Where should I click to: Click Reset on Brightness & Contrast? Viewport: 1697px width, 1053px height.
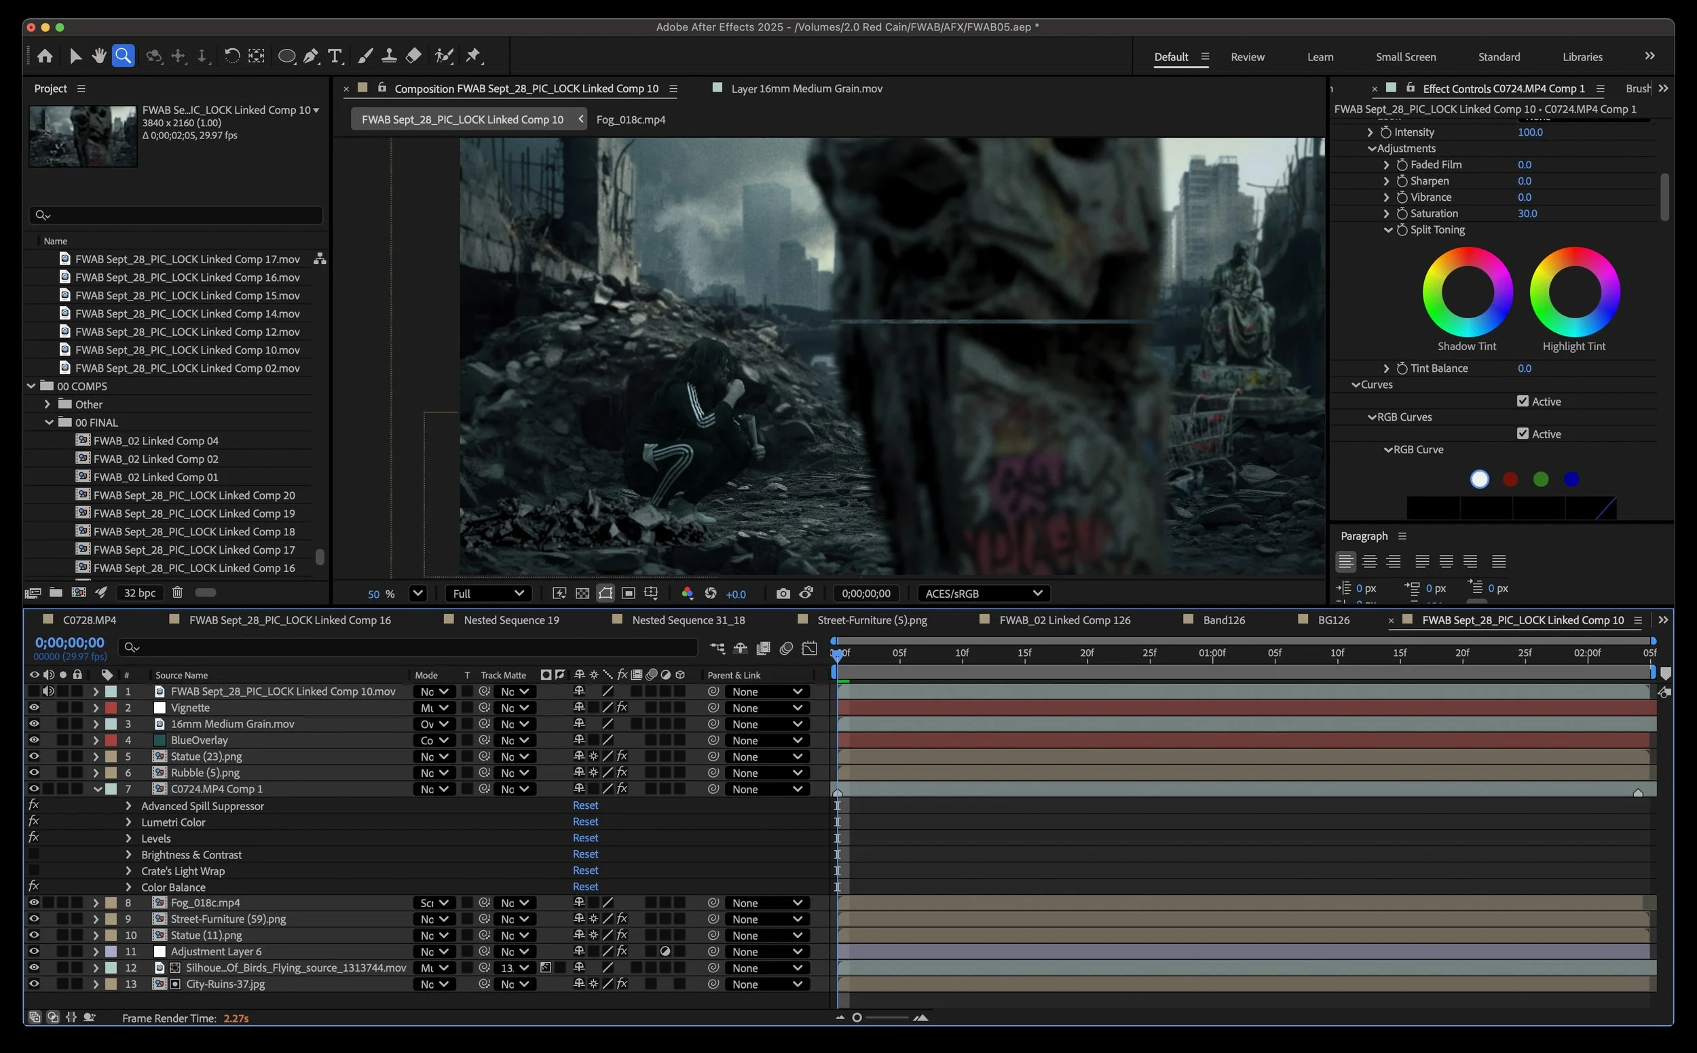pos(585,854)
